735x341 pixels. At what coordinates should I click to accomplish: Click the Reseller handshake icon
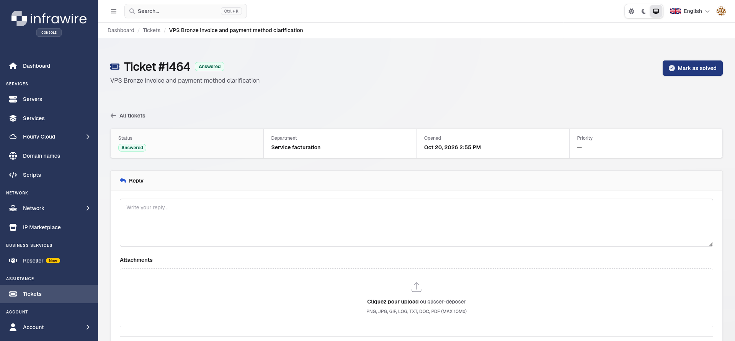13,261
